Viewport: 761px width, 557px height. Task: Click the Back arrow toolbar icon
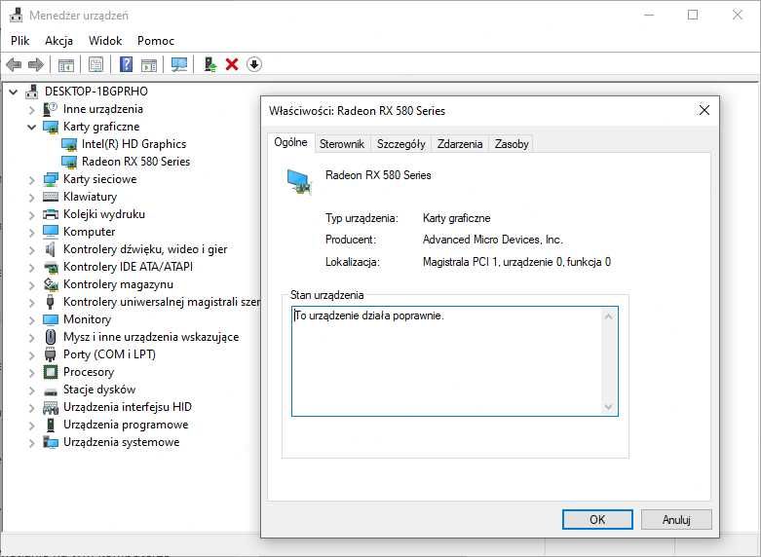pyautogui.click(x=14, y=64)
